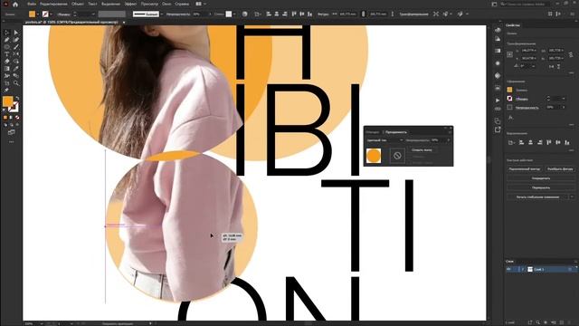Select the Свойства panel tab

click(x=513, y=25)
